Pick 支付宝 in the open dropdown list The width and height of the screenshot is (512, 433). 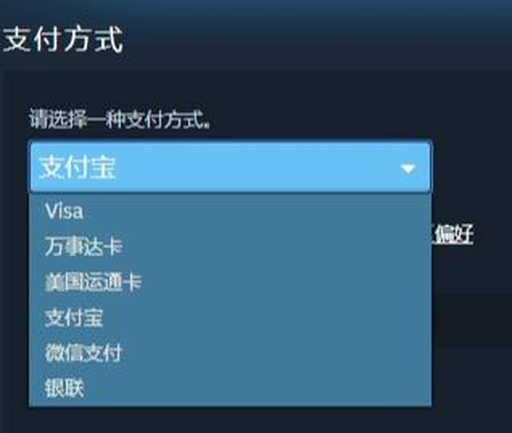click(x=230, y=317)
